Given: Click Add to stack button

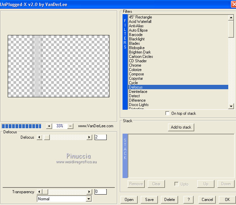Looking at the screenshot, I should 181,127.
